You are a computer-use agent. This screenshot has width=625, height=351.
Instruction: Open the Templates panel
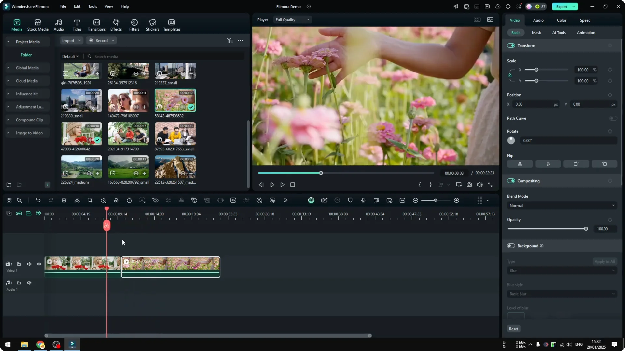(171, 24)
